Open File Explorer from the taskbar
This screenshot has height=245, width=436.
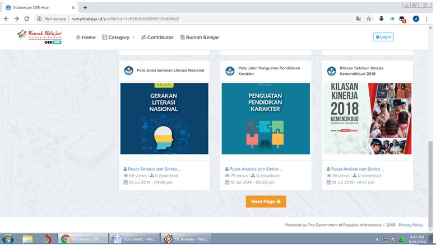pyautogui.click(x=27, y=239)
